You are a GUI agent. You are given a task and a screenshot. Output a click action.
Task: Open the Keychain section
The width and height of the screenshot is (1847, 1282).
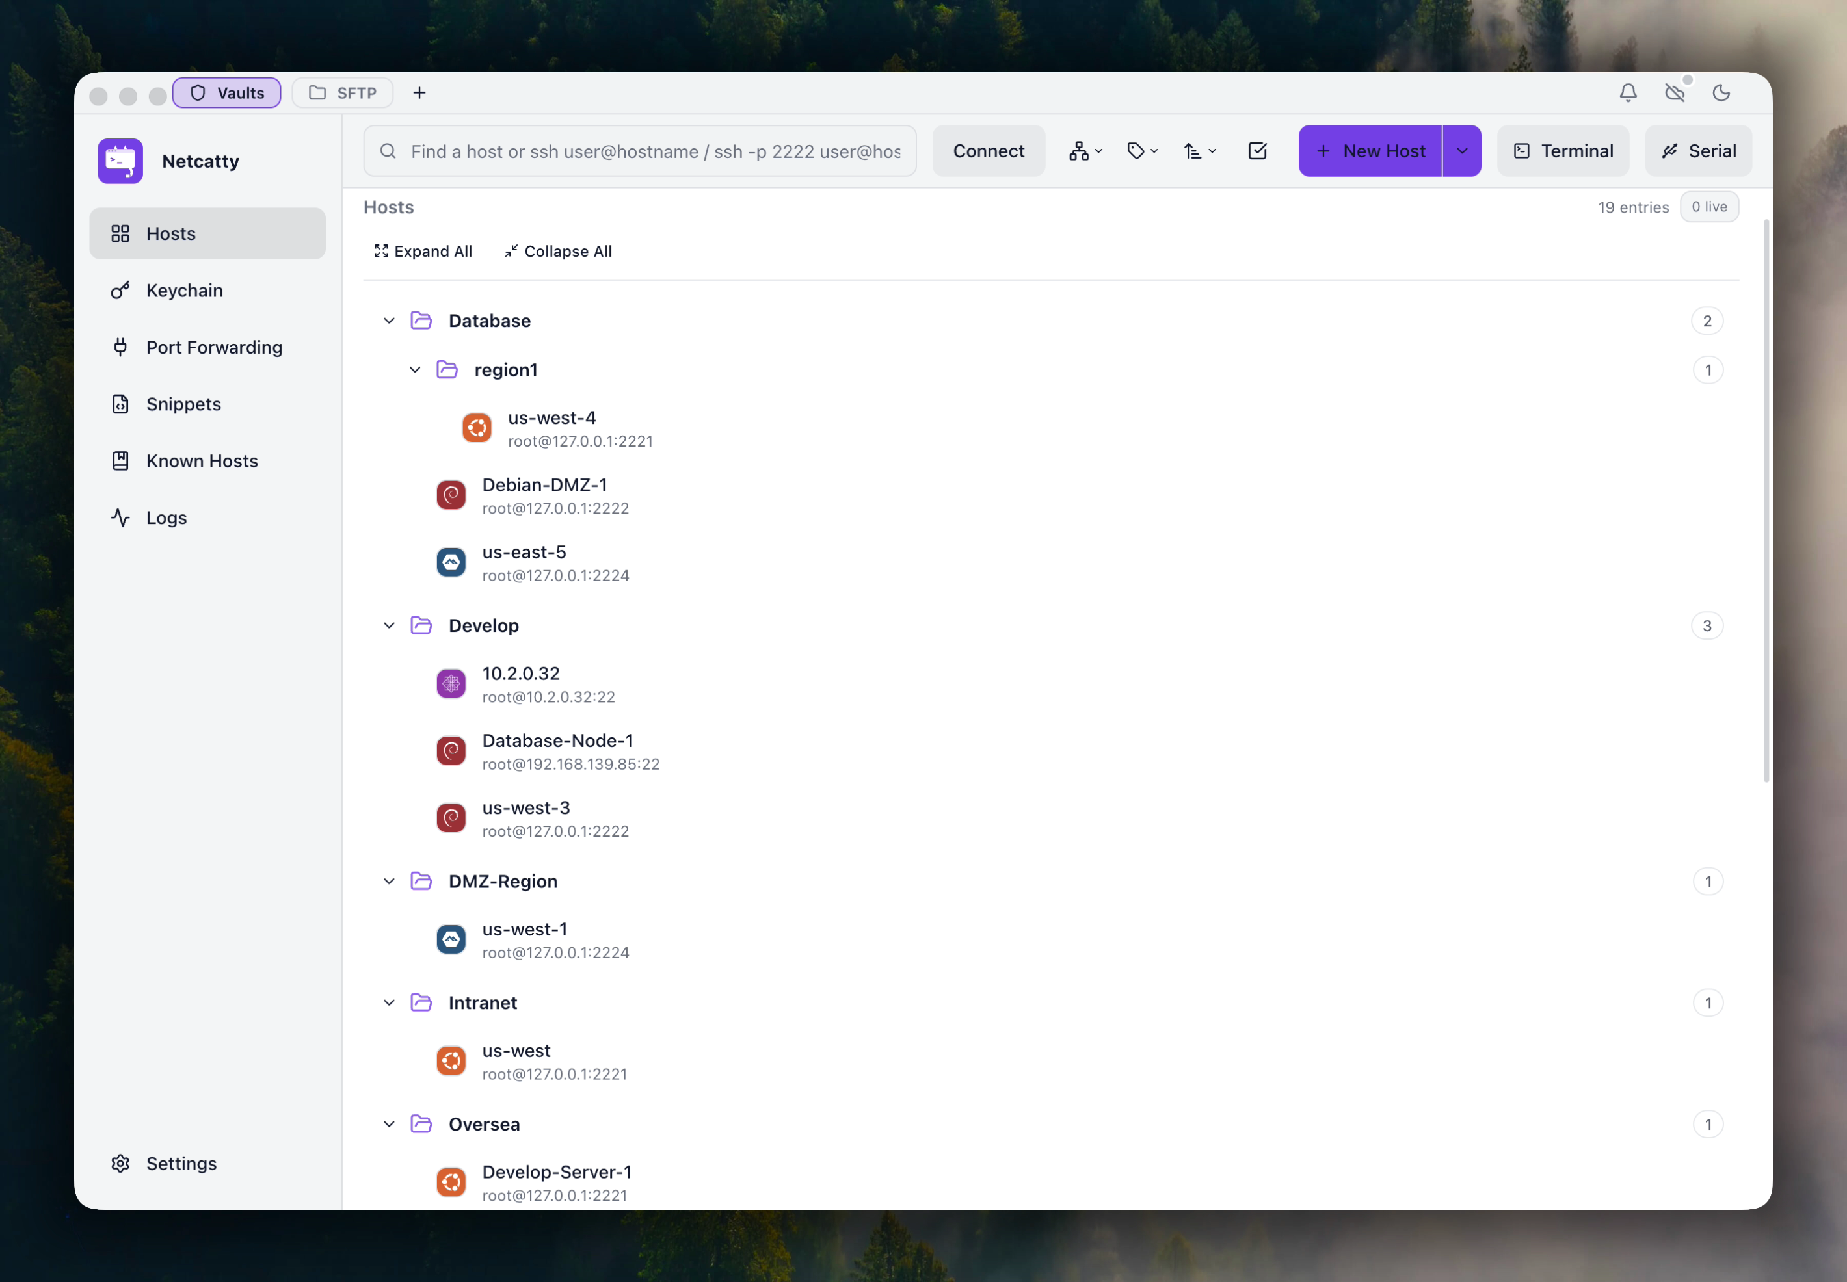[184, 291]
